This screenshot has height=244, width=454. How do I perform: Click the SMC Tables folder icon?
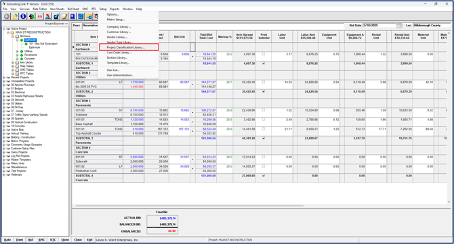pyautogui.click(x=17, y=70)
